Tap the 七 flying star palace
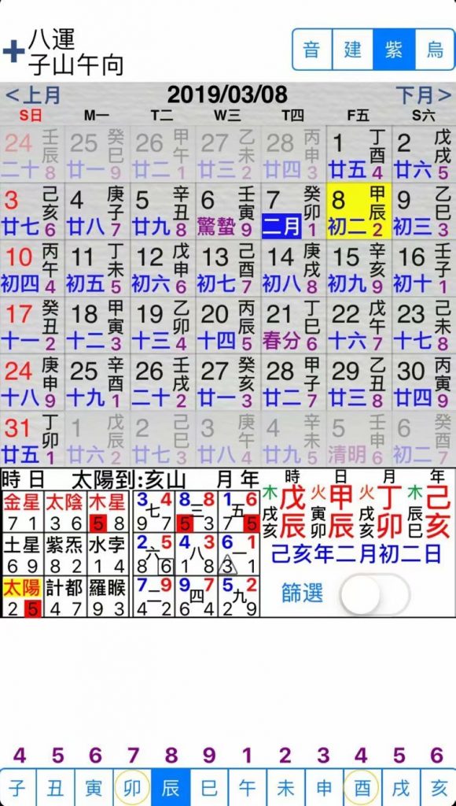The width and height of the screenshot is (456, 806). (153, 512)
